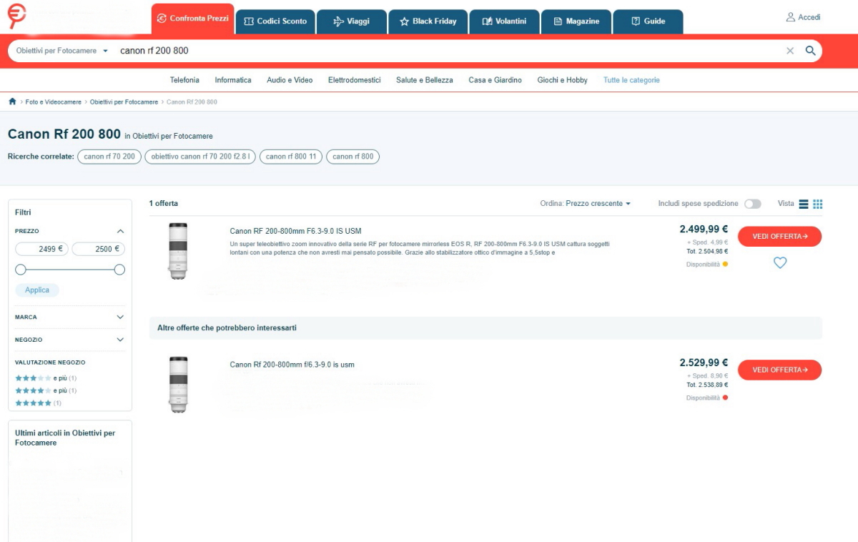Open Tutte le categorie link
The image size is (858, 542).
tap(631, 80)
